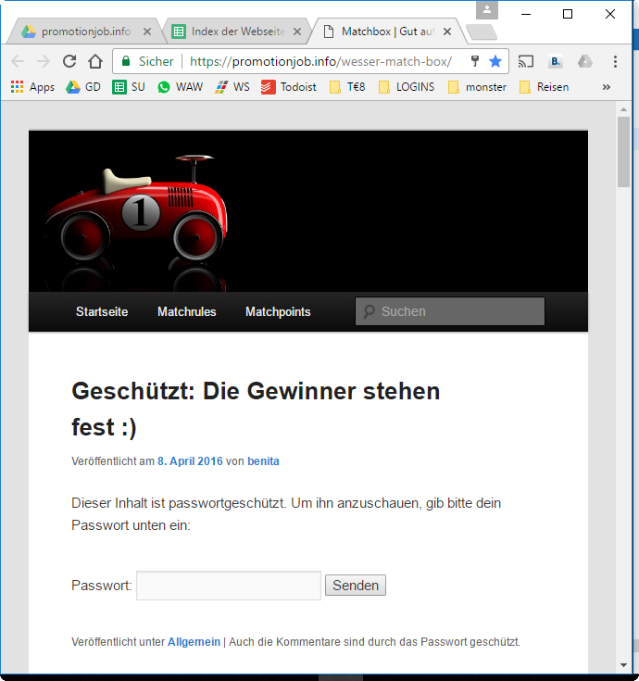This screenshot has height=681, width=639.
Task: Follow the Allgemein category link
Action: tap(194, 641)
